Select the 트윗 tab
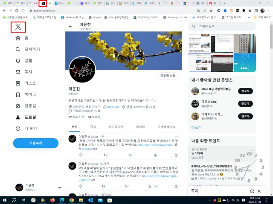Screen dimensions: 273x204 pos(74,127)
